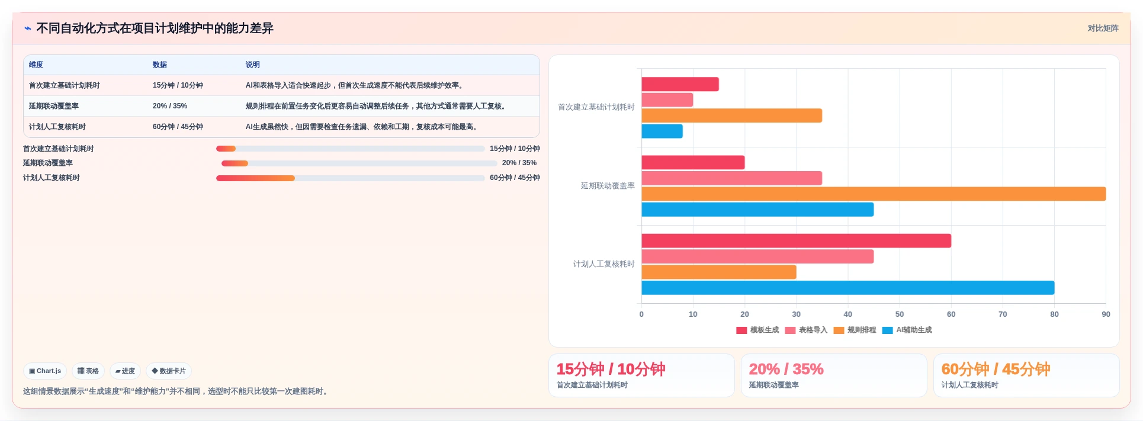Click description starting with AI生成虽然快
This screenshot has height=421, width=1143.
[x=363, y=127]
